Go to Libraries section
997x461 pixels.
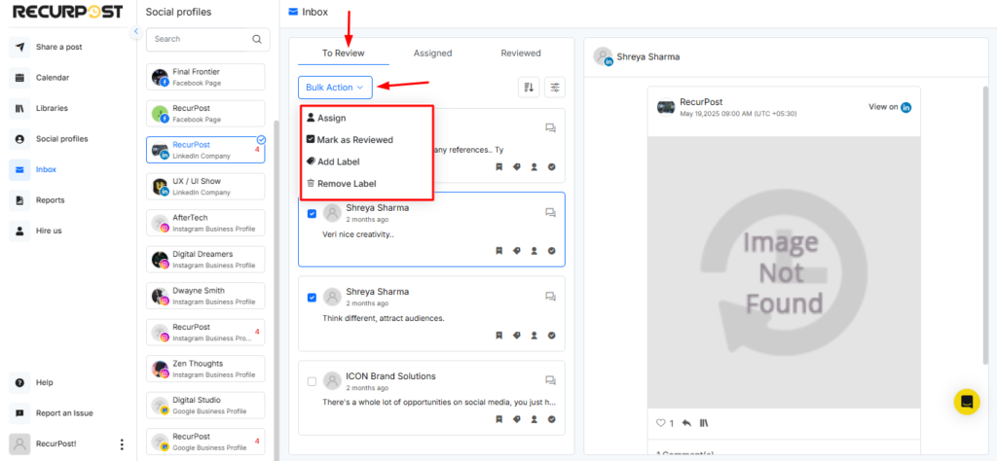click(x=52, y=108)
